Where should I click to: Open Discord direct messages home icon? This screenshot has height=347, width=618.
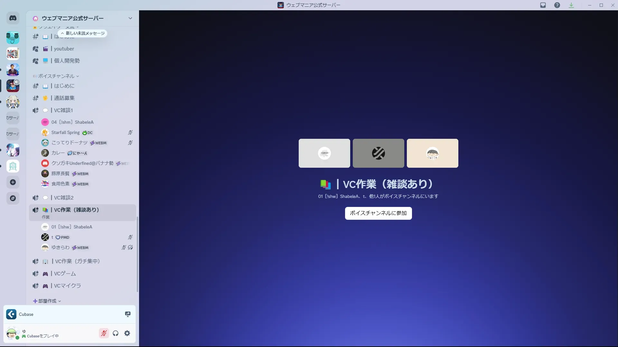[13, 18]
